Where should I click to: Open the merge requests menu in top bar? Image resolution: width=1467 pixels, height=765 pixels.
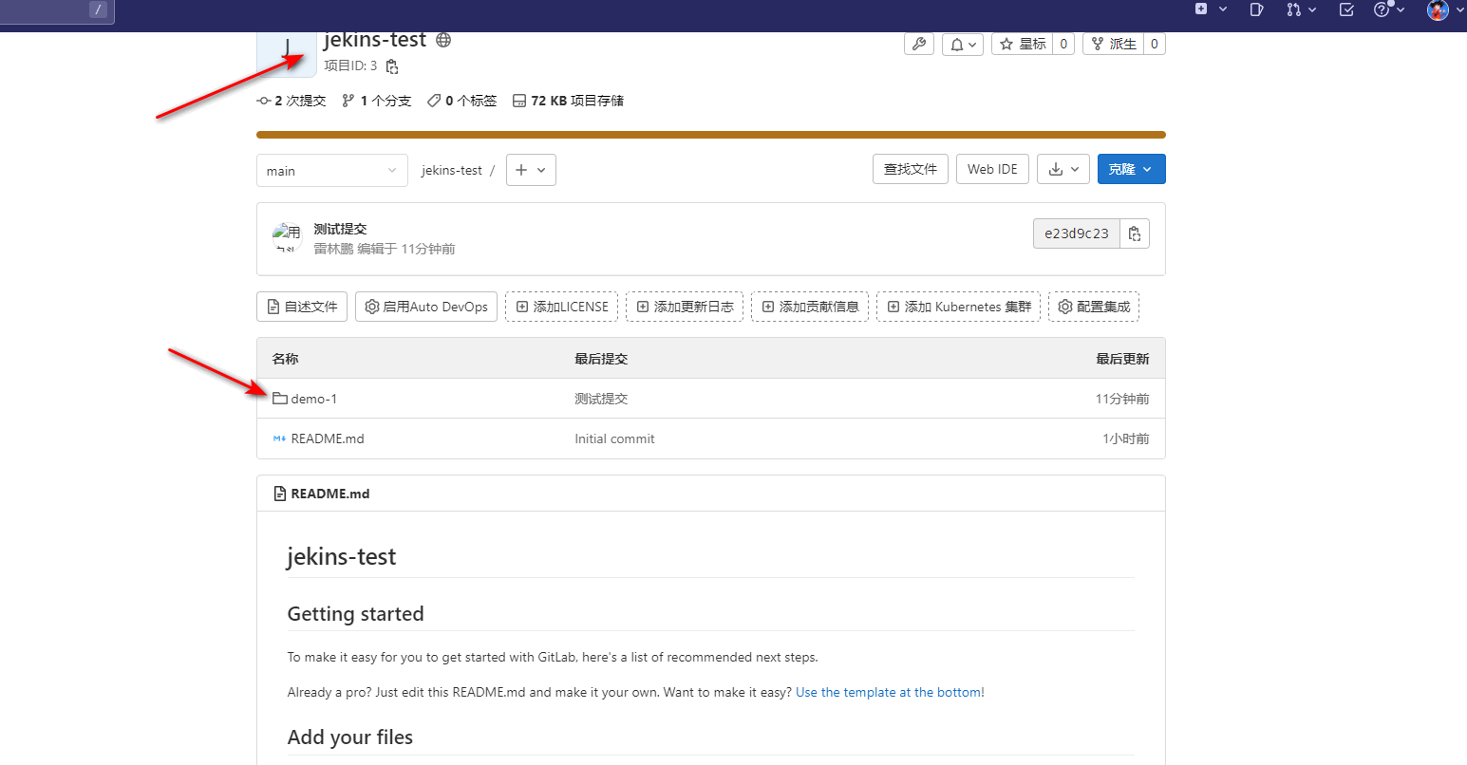[x=1301, y=9]
